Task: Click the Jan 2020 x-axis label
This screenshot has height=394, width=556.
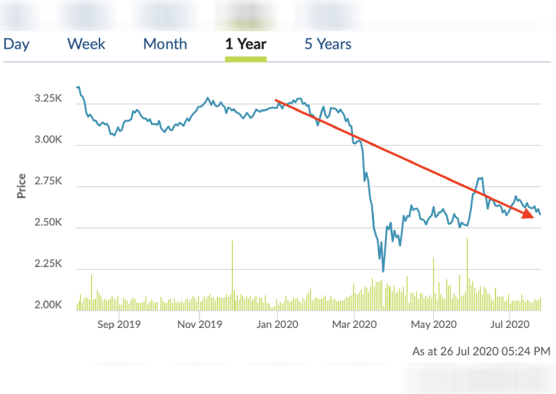Action: pos(277,323)
